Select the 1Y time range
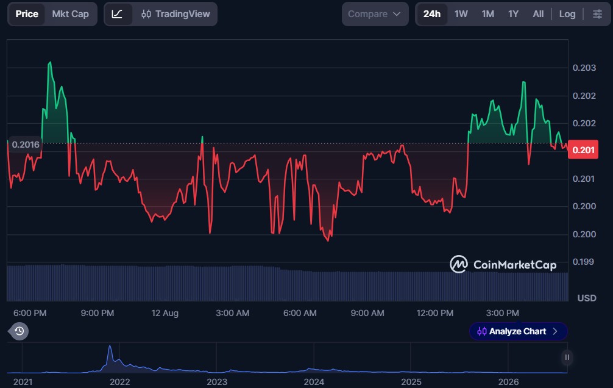Viewport: 613px width, 388px height. coord(513,14)
